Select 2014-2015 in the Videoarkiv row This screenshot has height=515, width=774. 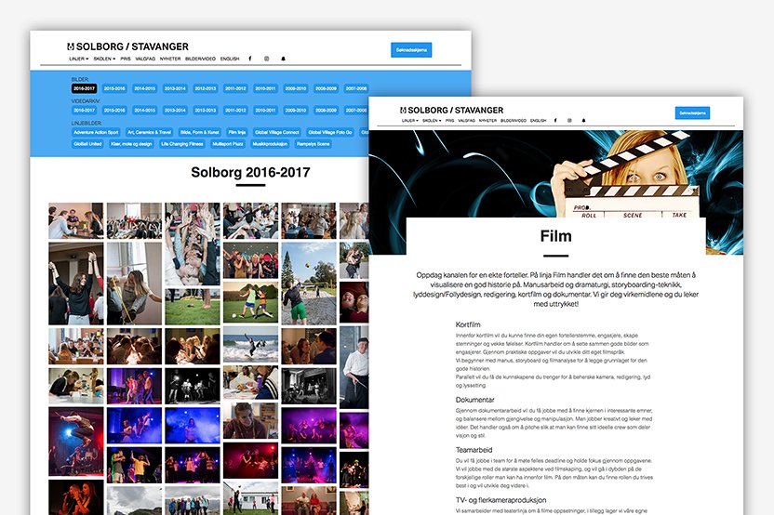point(144,110)
